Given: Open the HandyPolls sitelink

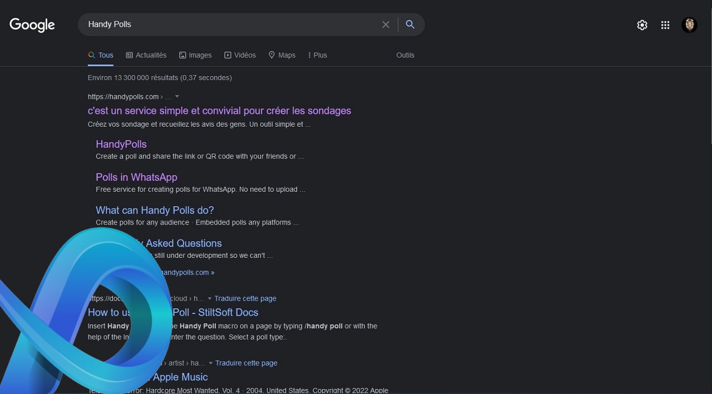Looking at the screenshot, I should 121,144.
